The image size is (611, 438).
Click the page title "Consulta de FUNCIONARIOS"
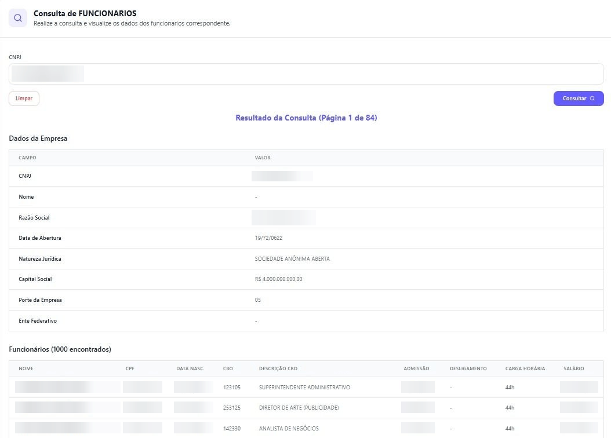(x=85, y=13)
